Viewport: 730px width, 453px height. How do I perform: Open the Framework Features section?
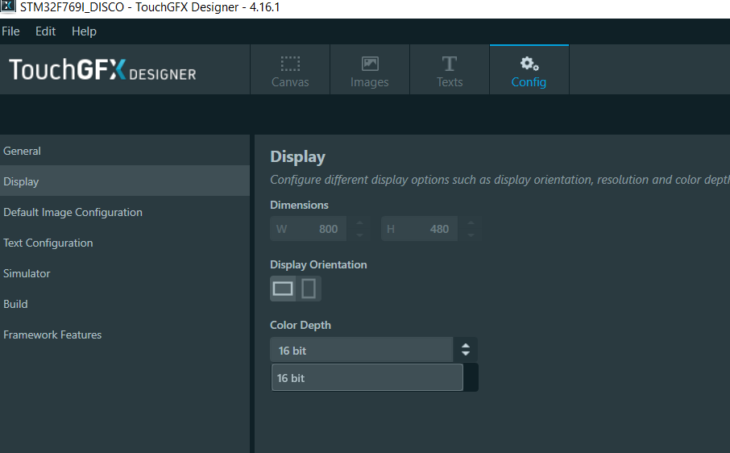coord(125,335)
